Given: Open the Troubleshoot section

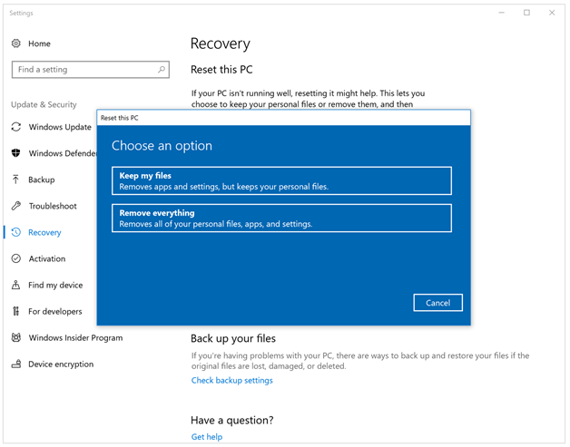Looking at the screenshot, I should 51,206.
